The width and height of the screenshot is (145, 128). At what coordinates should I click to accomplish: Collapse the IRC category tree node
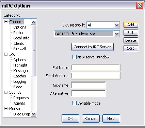tap(6, 54)
